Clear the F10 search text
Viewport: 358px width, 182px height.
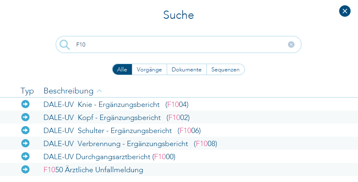coord(291,44)
